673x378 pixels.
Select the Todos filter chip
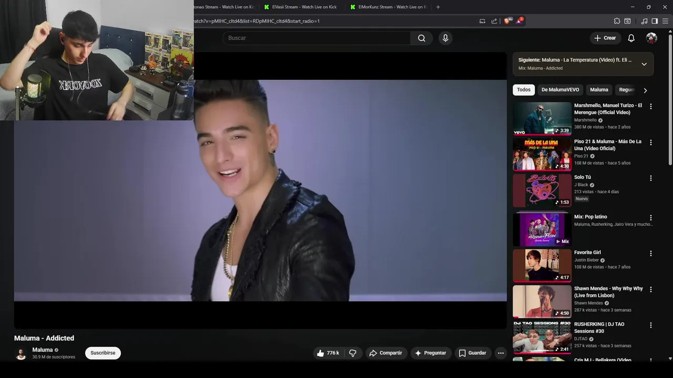pyautogui.click(x=524, y=90)
